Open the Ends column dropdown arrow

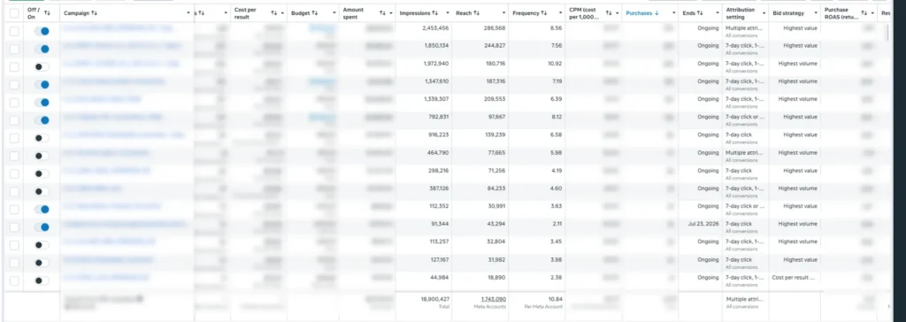(x=717, y=12)
